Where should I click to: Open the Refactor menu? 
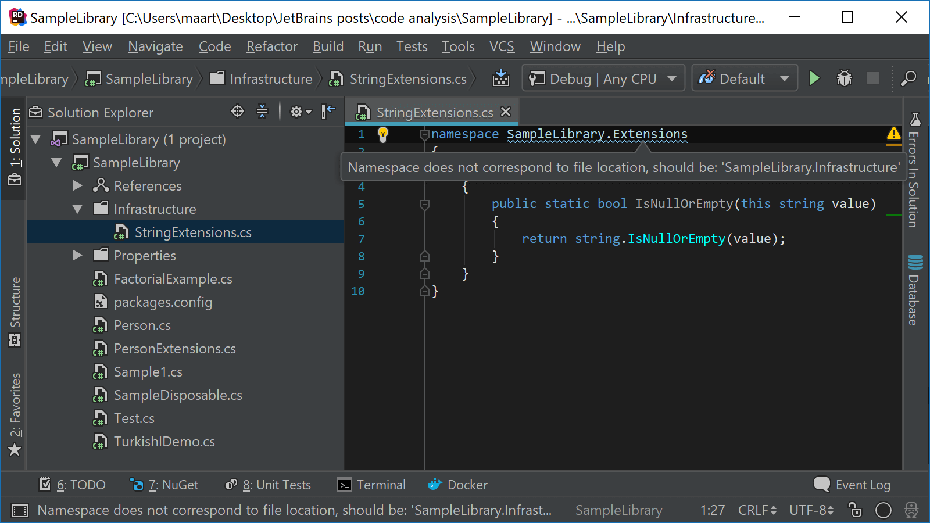click(271, 46)
